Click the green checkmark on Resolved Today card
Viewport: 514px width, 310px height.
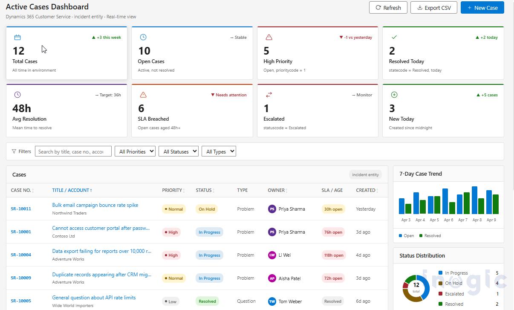(393, 37)
